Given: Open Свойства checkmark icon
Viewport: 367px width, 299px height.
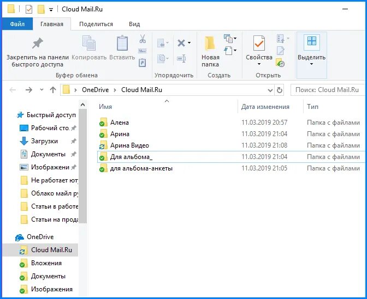Looking at the screenshot, I should 259,43.
